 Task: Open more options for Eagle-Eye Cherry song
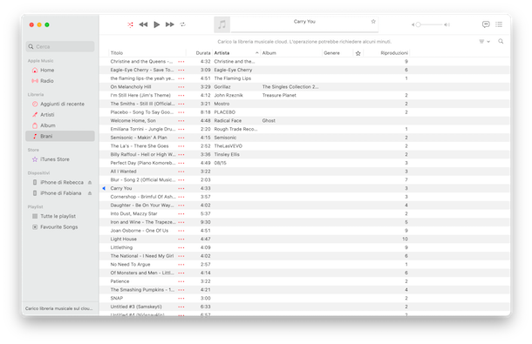(x=181, y=71)
